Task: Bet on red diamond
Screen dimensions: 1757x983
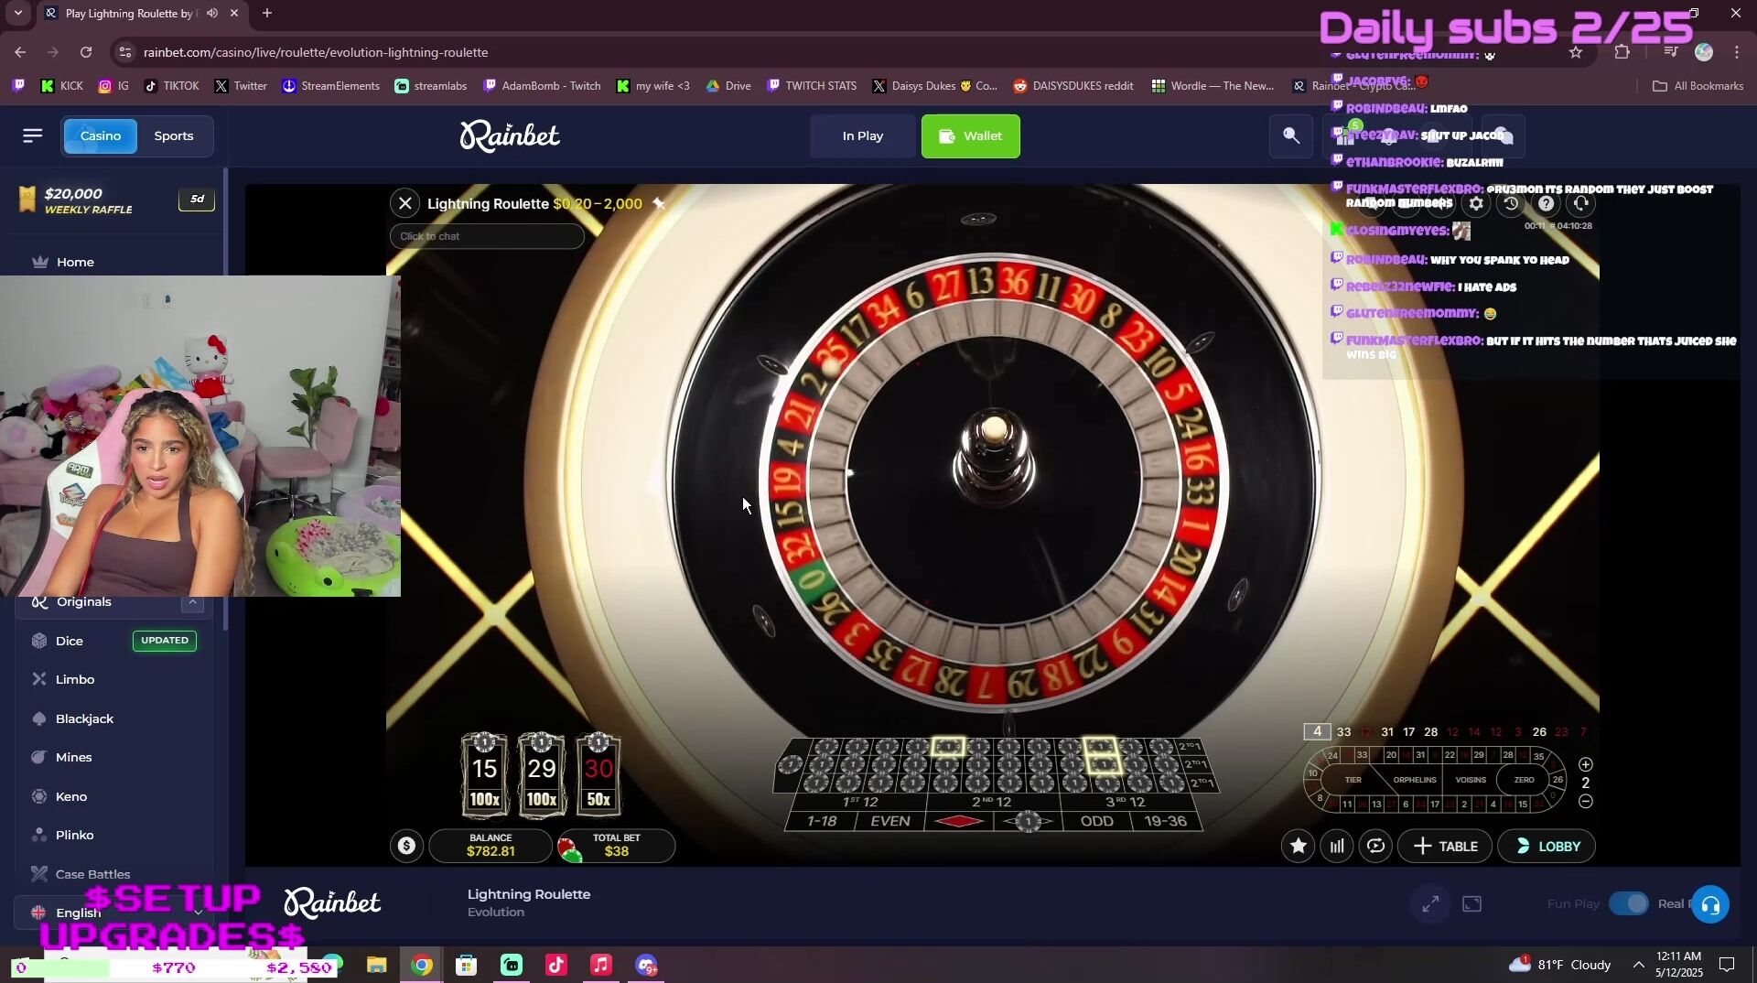Action: (959, 821)
